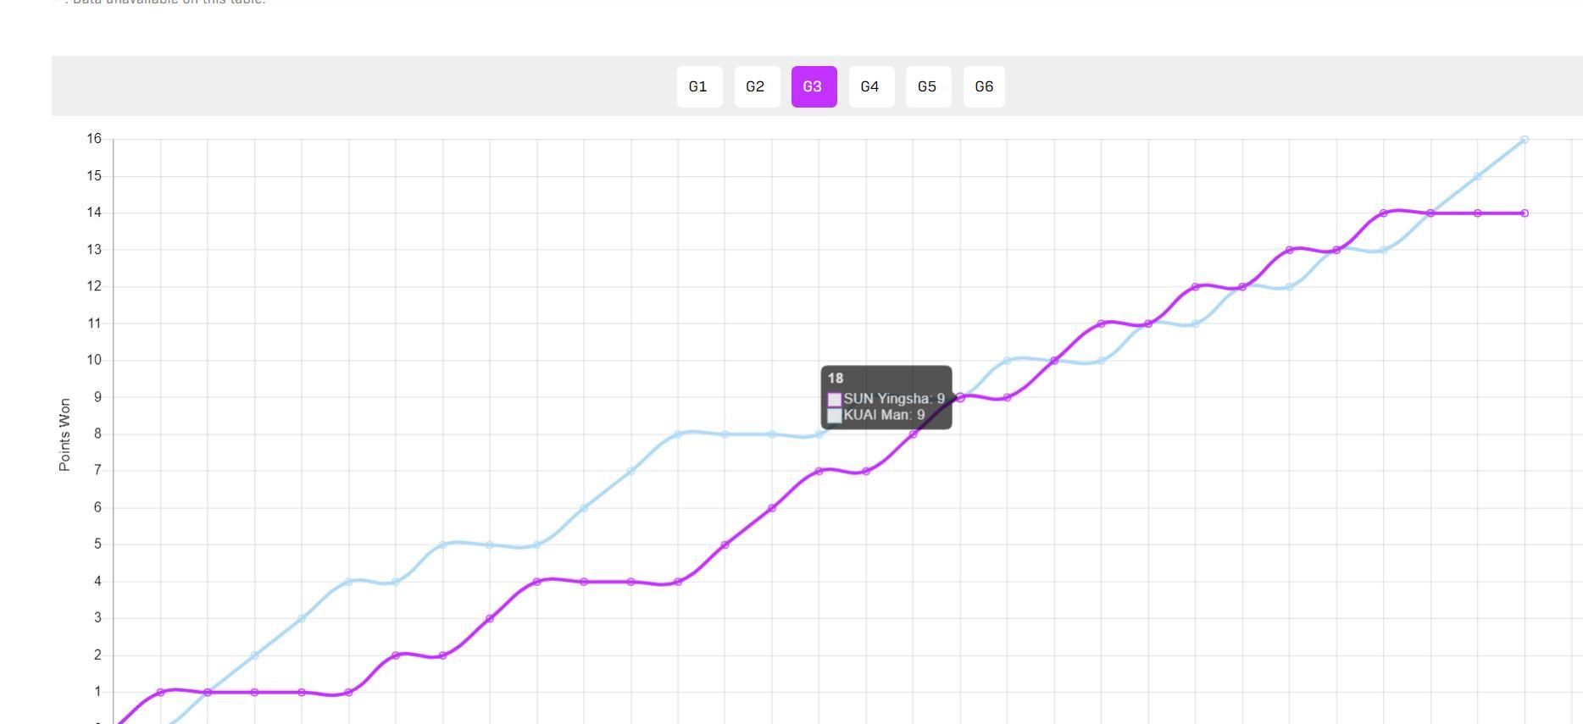Select the active G3 game tab

[x=814, y=86]
